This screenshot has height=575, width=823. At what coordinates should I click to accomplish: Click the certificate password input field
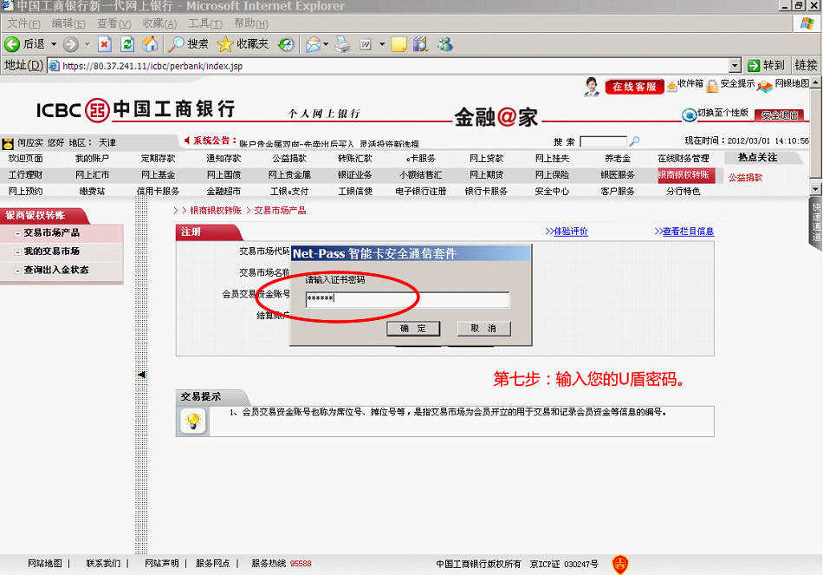point(407,299)
